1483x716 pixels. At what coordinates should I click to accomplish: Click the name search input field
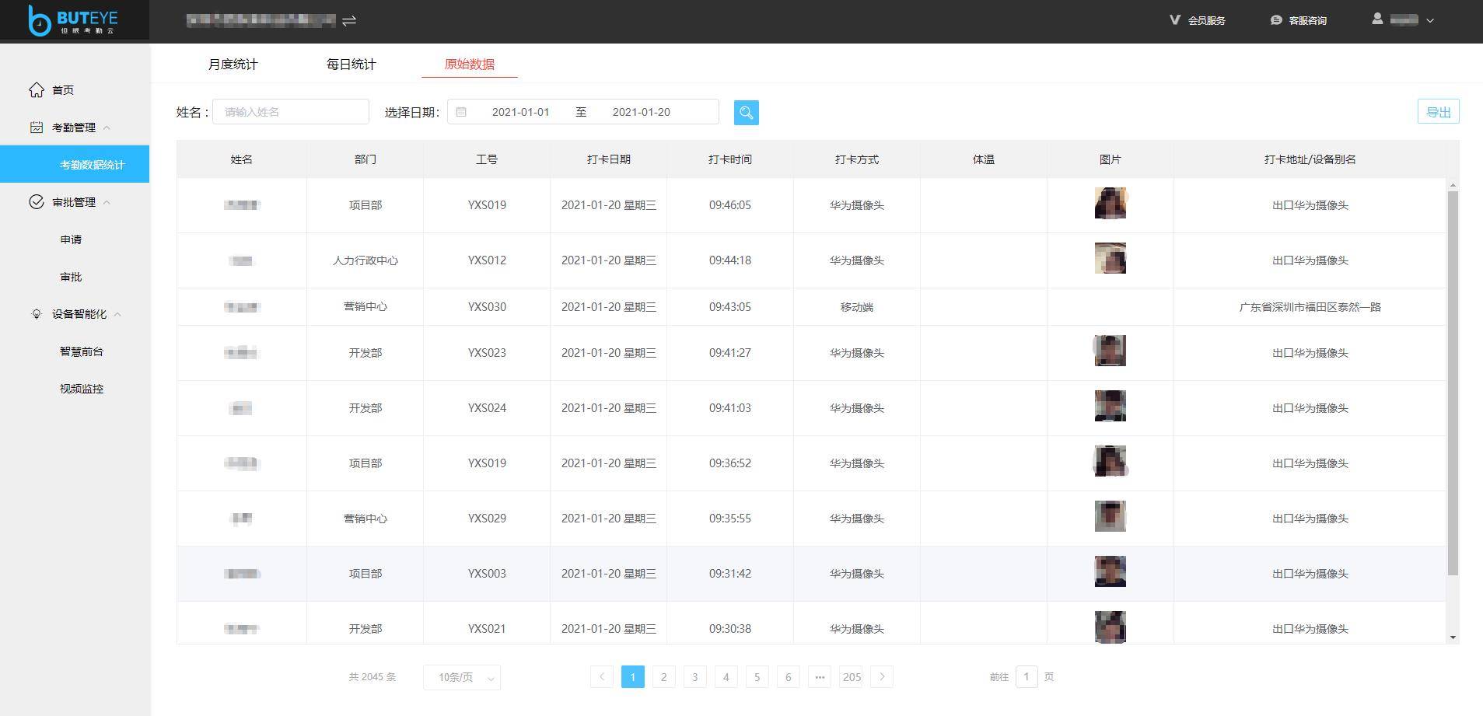point(291,111)
